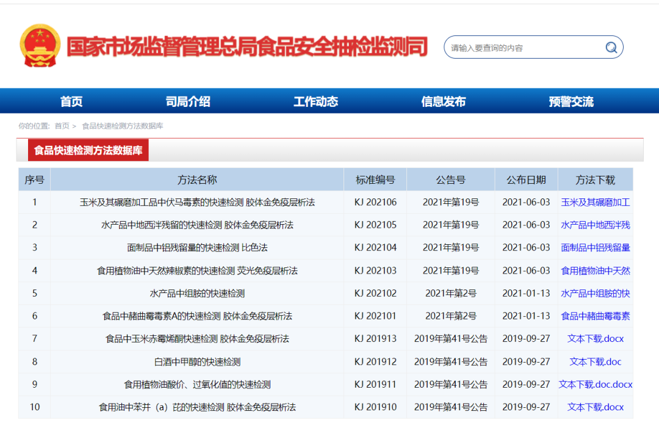Download 文本下载.doc for row 8
The width and height of the screenshot is (659, 428).
(x=595, y=361)
